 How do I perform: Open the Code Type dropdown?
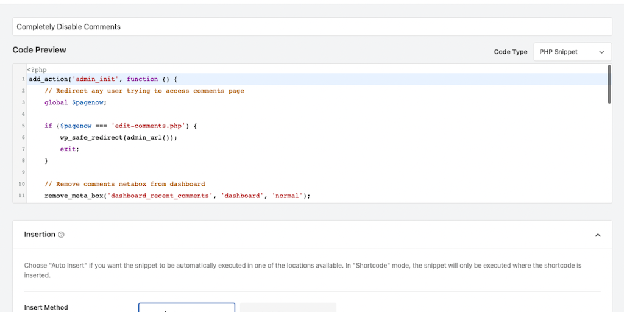click(x=572, y=52)
